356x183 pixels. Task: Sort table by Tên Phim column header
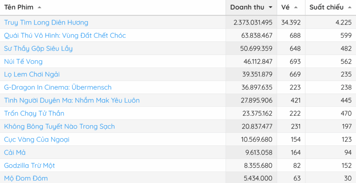click(x=19, y=7)
